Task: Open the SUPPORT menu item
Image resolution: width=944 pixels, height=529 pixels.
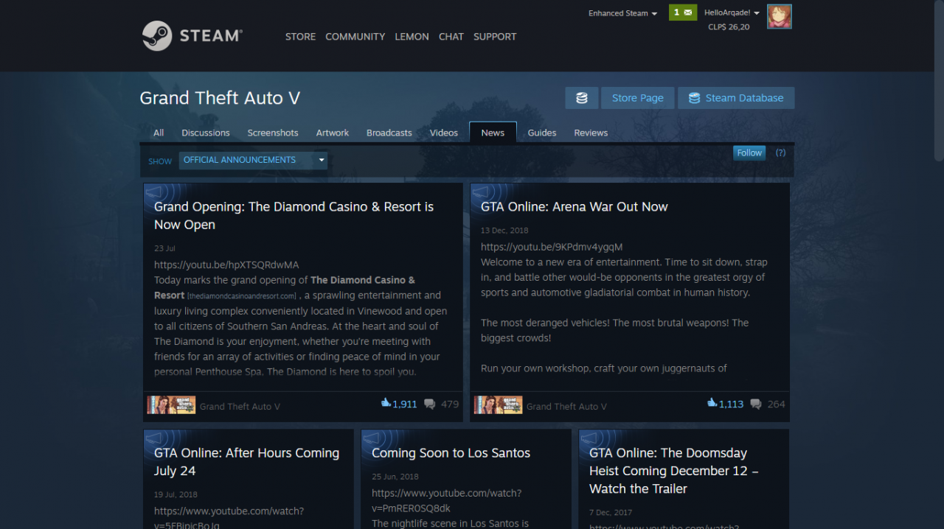Action: (495, 36)
